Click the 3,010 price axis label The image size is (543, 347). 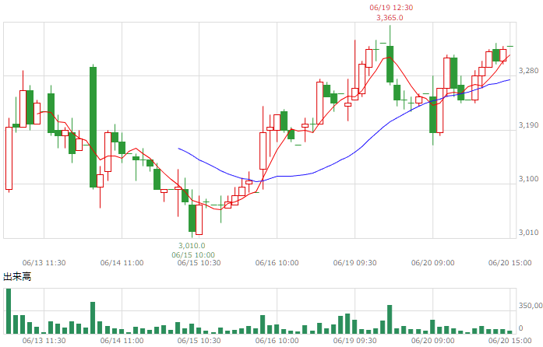[528, 233]
